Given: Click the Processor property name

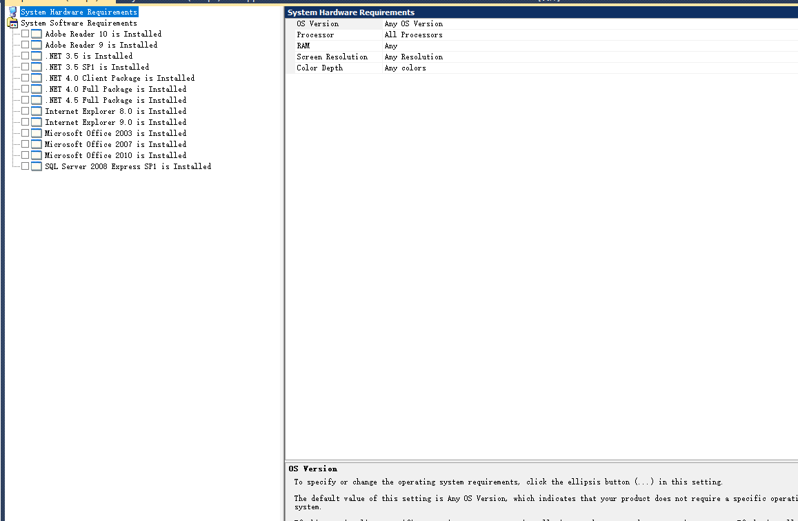Looking at the screenshot, I should pos(315,35).
